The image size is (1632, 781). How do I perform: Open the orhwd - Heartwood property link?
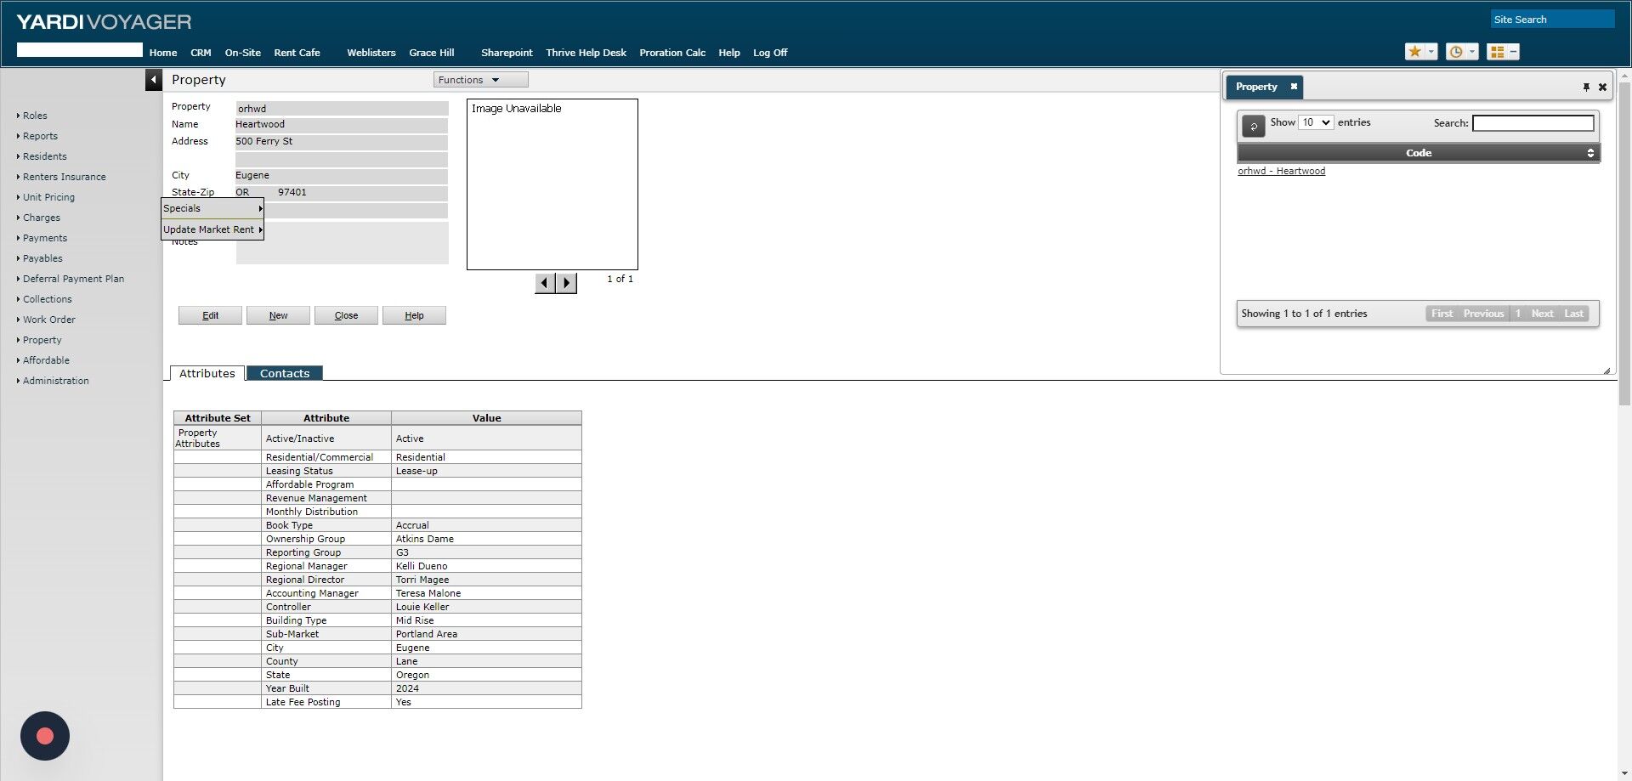[x=1281, y=171]
